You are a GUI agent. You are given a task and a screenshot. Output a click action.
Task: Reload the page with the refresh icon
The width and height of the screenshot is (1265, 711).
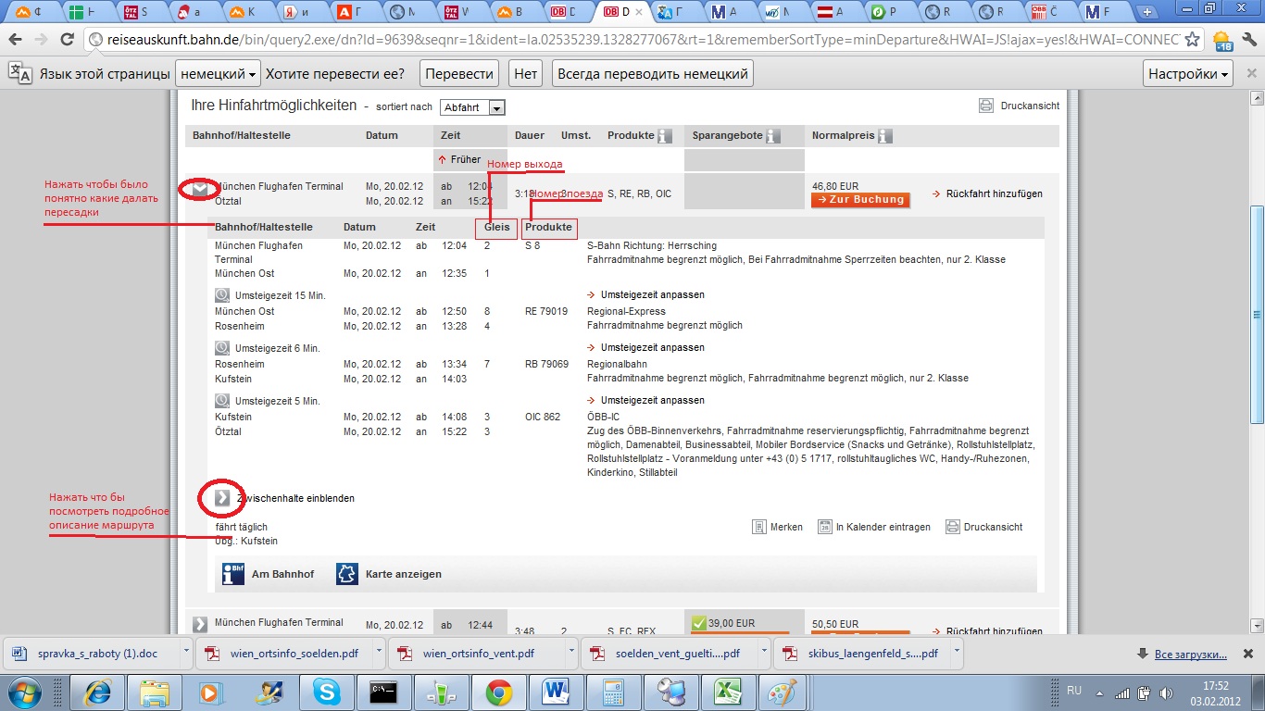[67, 40]
